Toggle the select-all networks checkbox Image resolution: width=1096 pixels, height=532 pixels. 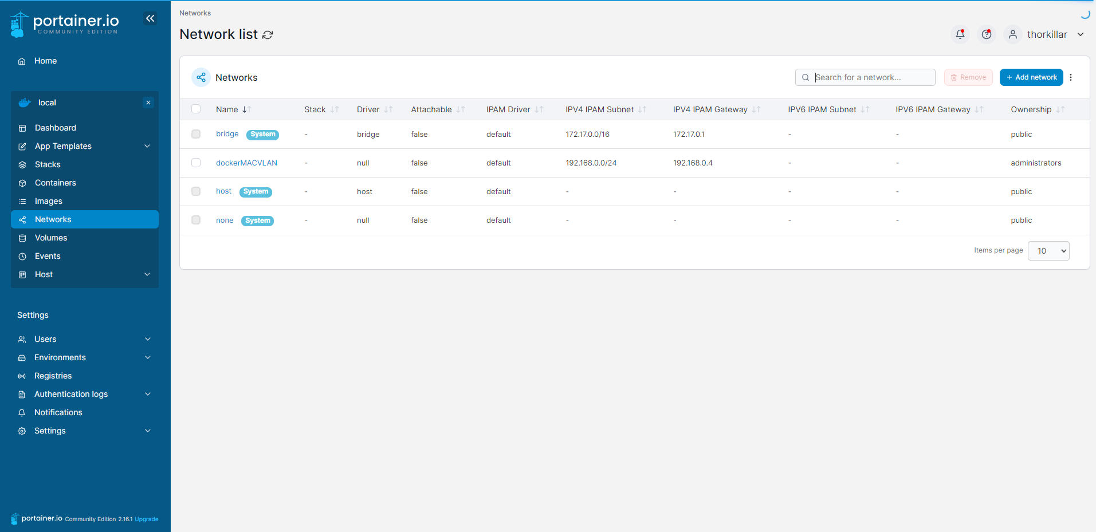coord(196,109)
